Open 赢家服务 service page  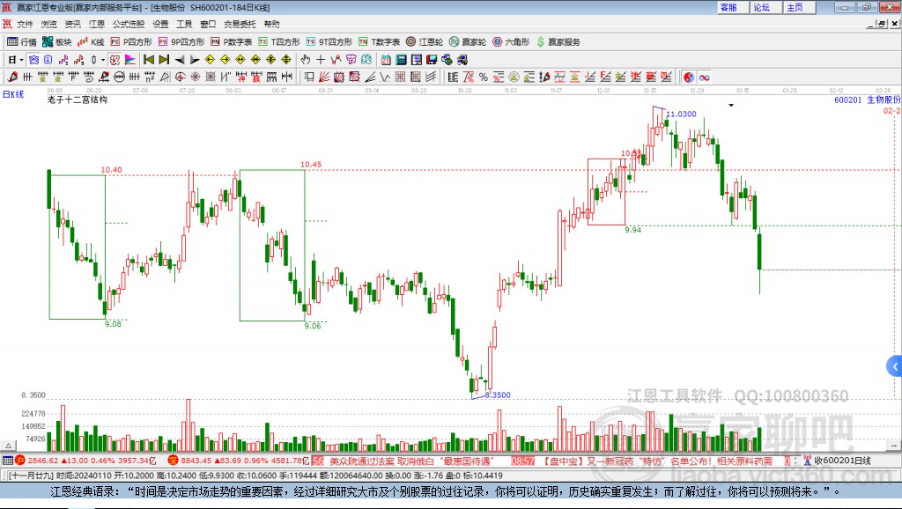558,42
